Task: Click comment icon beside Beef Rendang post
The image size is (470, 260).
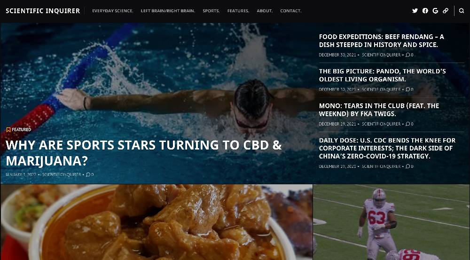Action: pyautogui.click(x=407, y=55)
